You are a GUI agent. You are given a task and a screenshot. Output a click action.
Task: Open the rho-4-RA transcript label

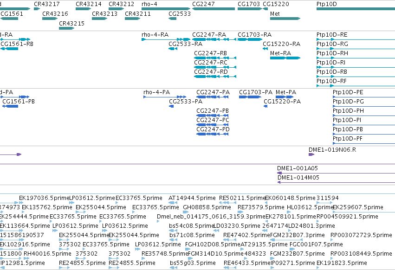tap(155, 34)
